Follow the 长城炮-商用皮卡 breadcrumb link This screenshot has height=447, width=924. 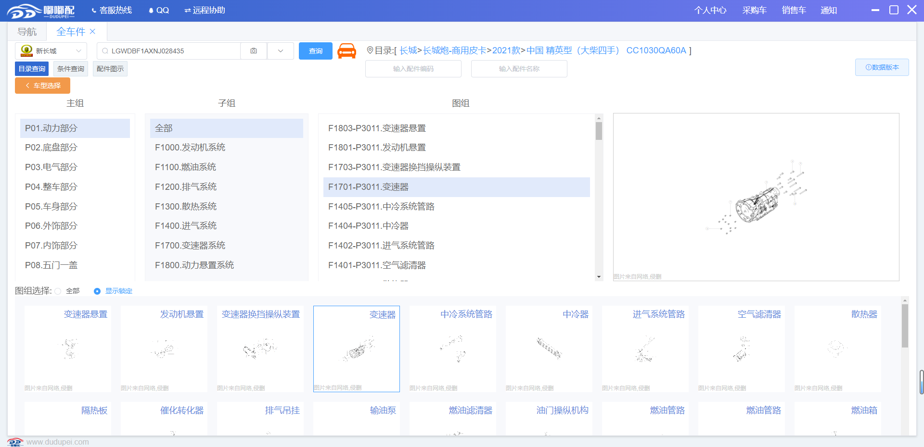(455, 50)
